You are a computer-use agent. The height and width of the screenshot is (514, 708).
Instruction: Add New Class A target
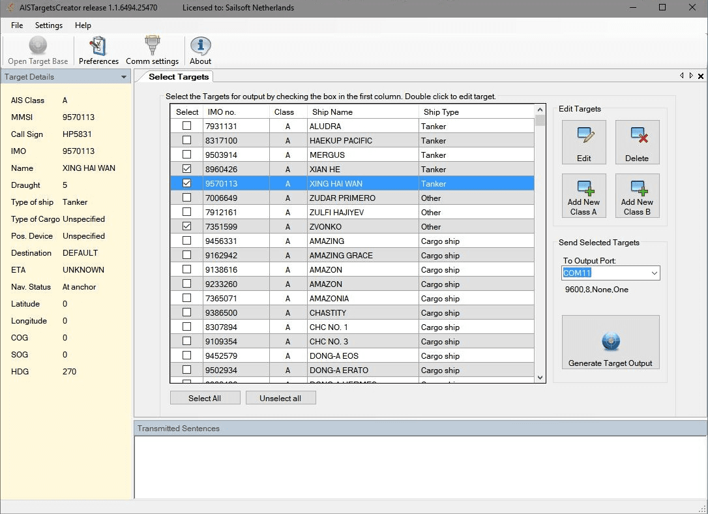584,196
